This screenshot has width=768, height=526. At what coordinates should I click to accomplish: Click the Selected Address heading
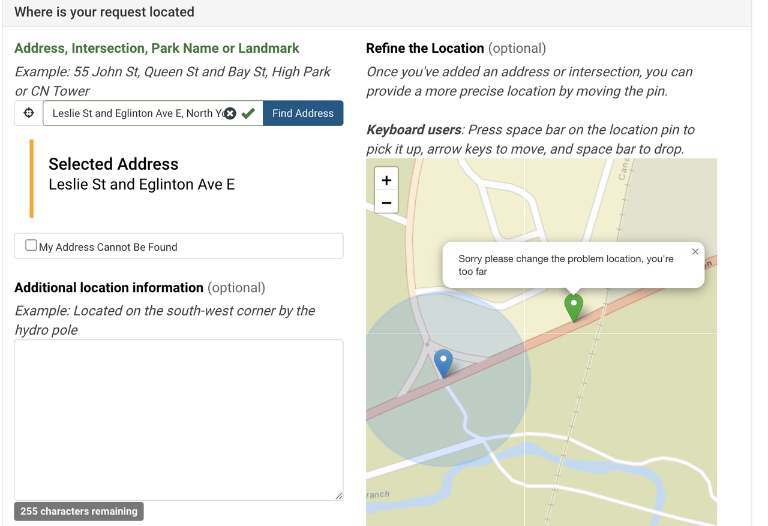point(113,164)
